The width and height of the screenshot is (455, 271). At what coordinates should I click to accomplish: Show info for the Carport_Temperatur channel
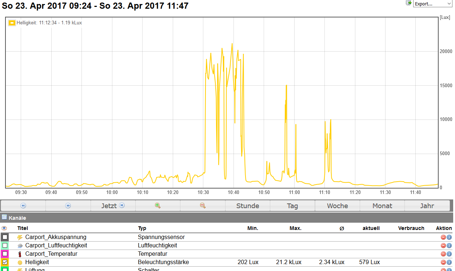pos(449,254)
